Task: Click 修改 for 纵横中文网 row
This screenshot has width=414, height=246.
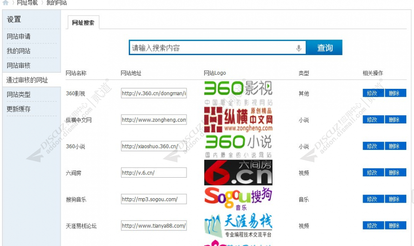Action: (373, 119)
